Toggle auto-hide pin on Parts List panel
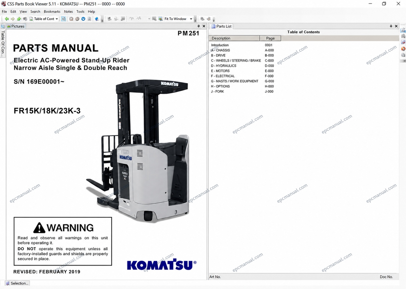This screenshot has width=406, height=289. [x=391, y=26]
